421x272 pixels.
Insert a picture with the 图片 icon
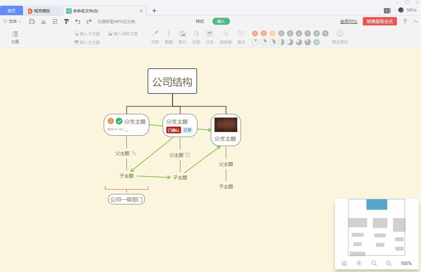[182, 36]
